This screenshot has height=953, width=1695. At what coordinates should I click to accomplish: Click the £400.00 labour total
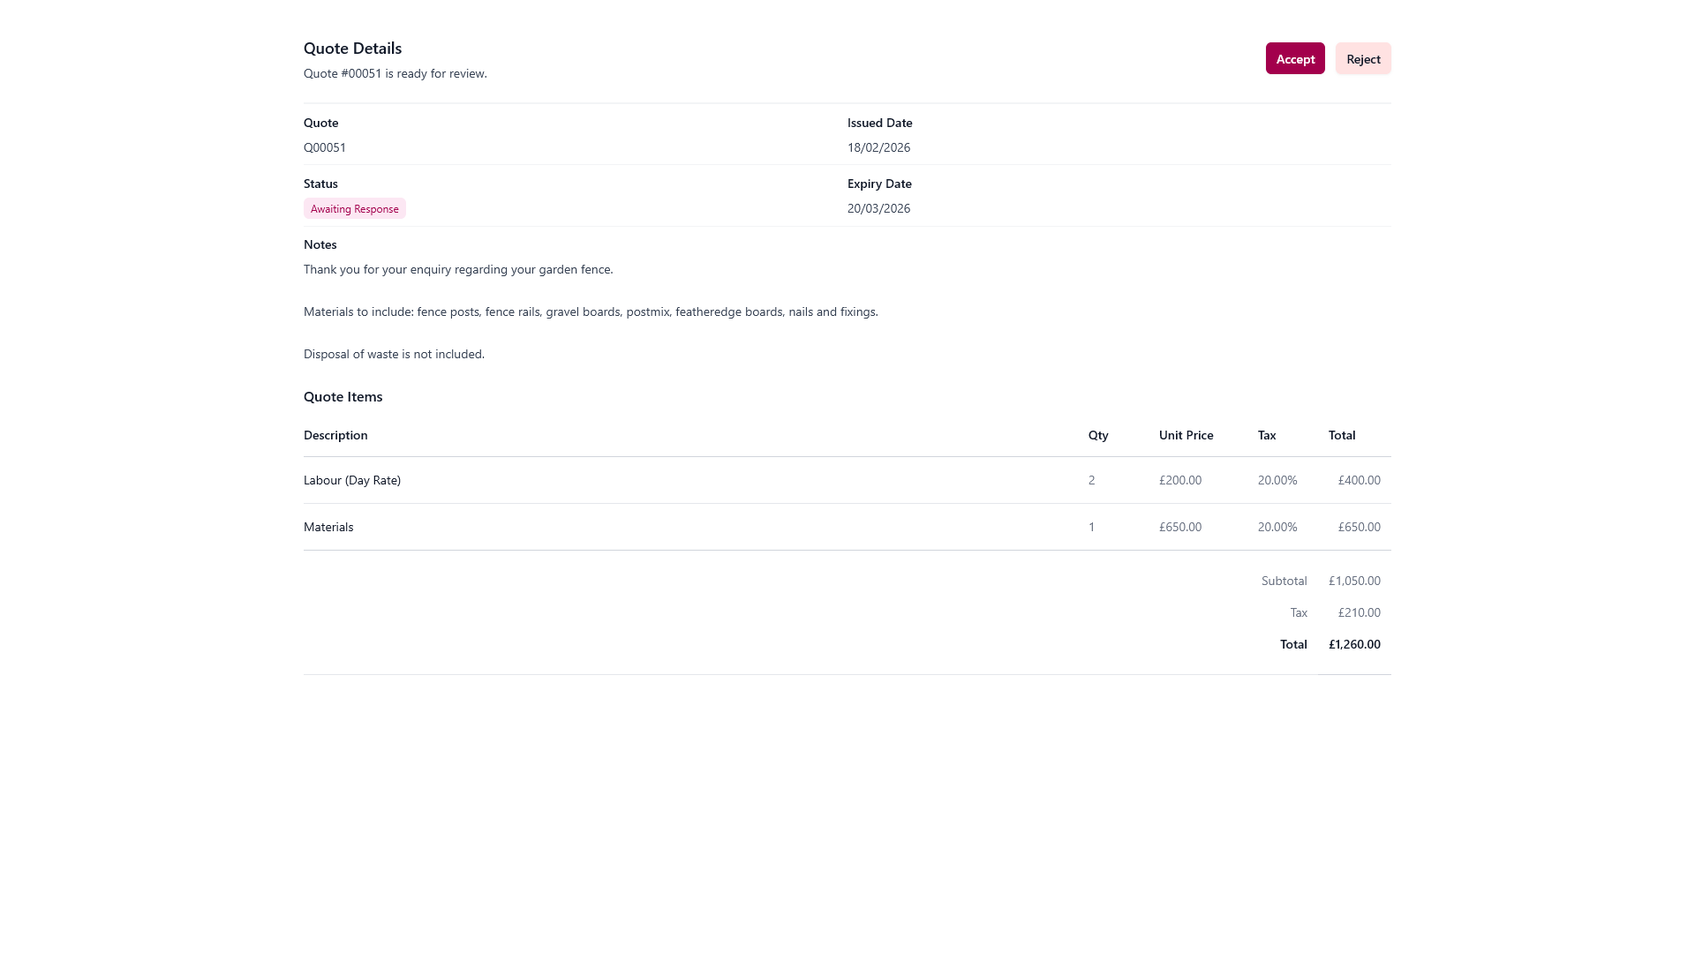(1359, 480)
